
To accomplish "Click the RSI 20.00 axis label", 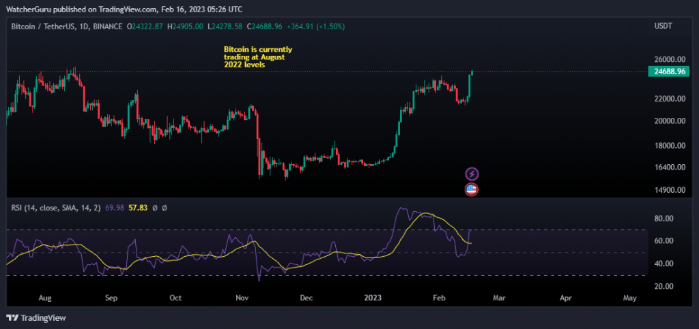I will [x=664, y=286].
